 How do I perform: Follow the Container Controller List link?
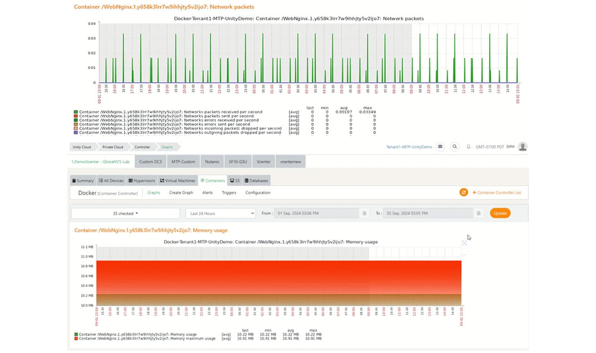[x=497, y=193]
